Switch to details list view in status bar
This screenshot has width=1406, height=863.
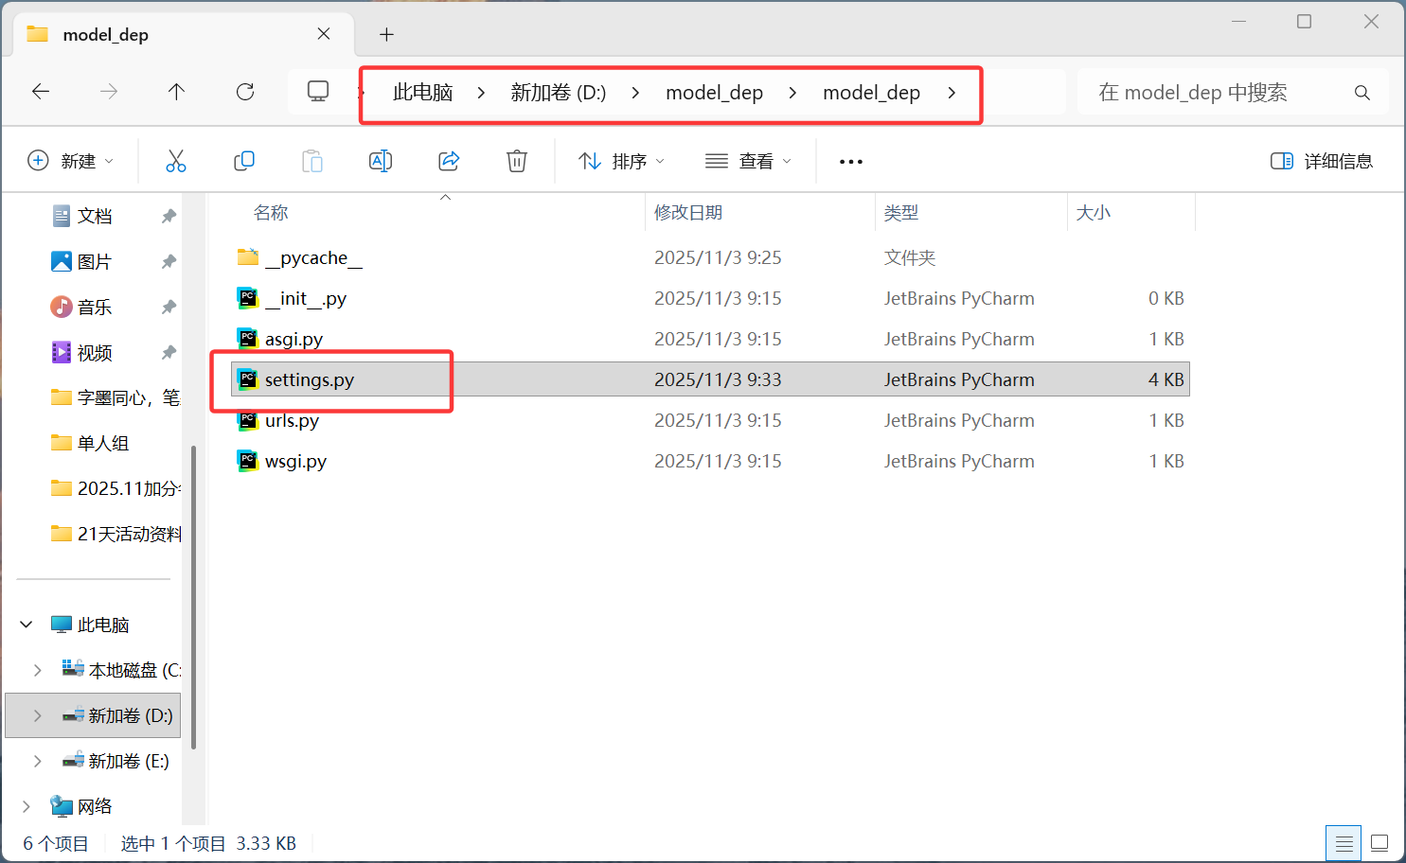click(x=1344, y=842)
